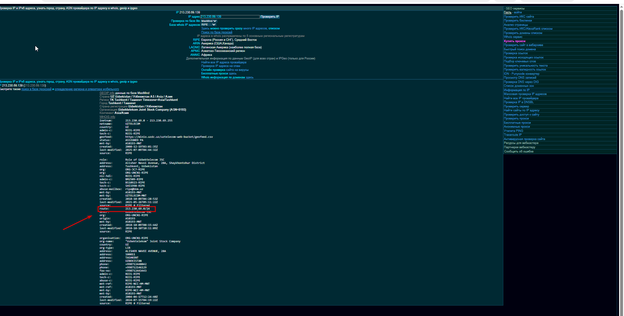Open Быстрый поиск домена in sidebar
This screenshot has height=316, width=624.
pyautogui.click(x=520, y=49)
